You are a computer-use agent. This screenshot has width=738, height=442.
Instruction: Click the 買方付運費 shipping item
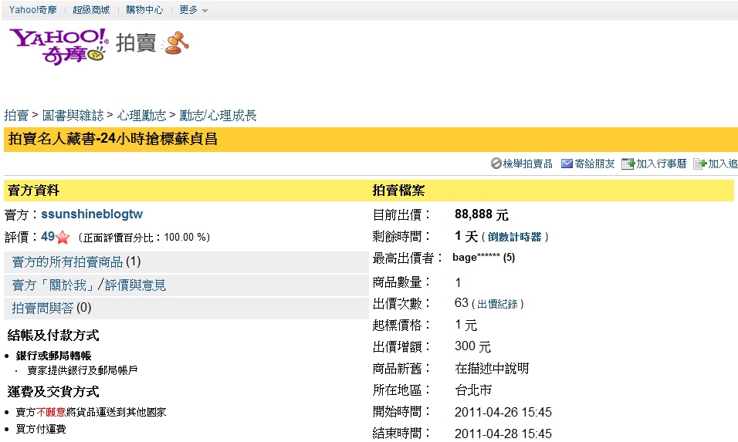pyautogui.click(x=41, y=429)
